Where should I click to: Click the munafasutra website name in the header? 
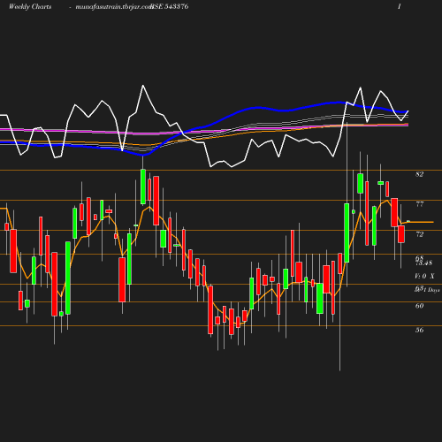pos(114,6)
